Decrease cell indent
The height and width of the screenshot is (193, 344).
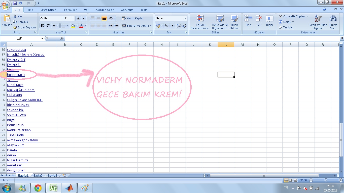(x=111, y=26)
